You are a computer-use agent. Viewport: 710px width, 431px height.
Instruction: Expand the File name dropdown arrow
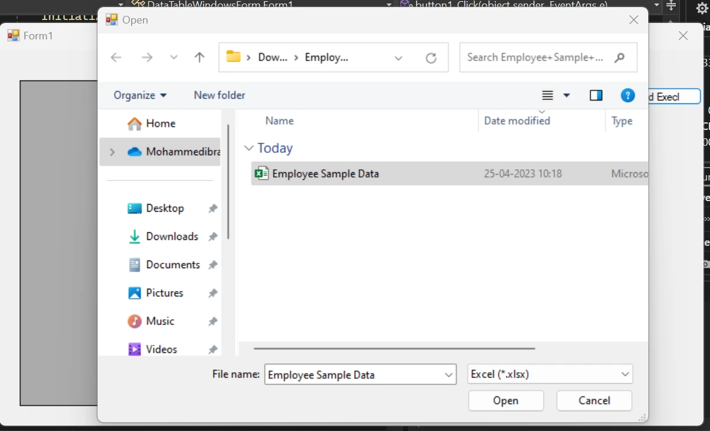(449, 375)
